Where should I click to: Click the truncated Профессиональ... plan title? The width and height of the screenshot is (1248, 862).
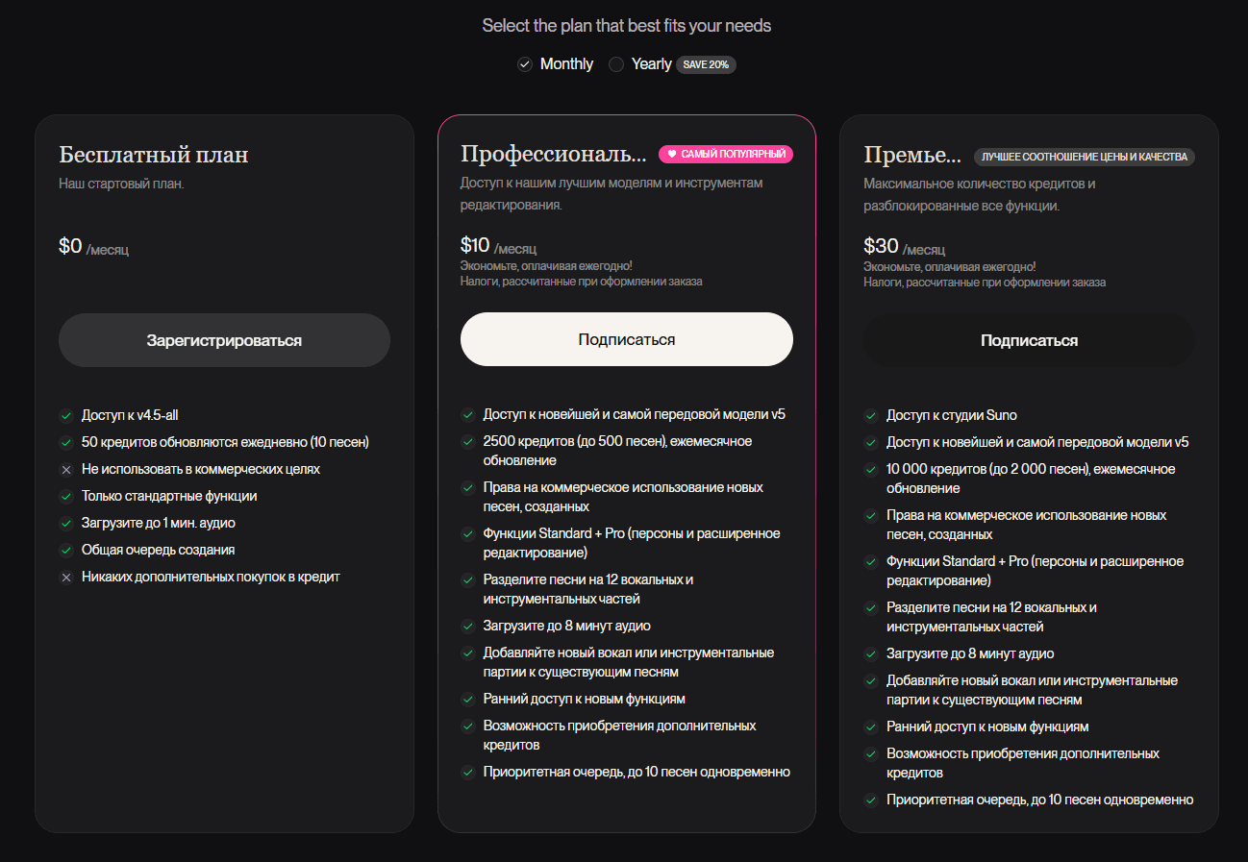[x=553, y=155]
